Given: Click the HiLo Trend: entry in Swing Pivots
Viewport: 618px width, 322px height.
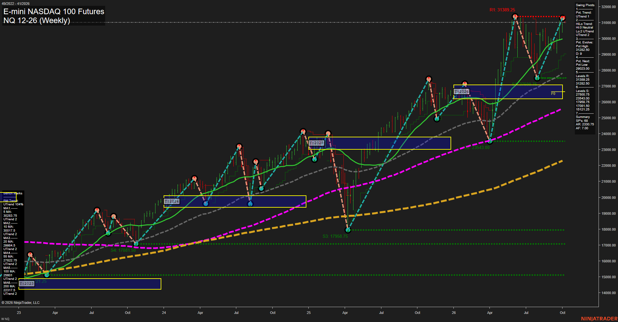Looking at the screenshot, I should (x=584, y=24).
